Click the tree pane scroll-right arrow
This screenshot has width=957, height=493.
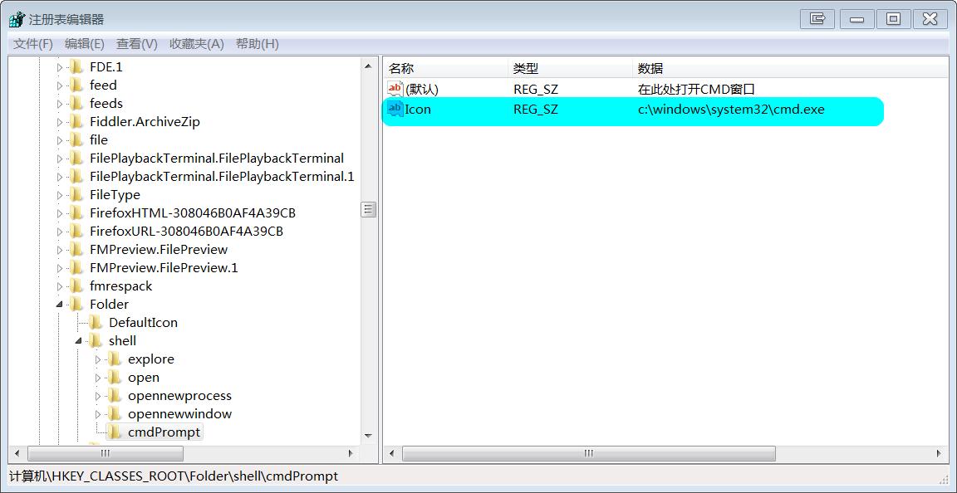(351, 453)
